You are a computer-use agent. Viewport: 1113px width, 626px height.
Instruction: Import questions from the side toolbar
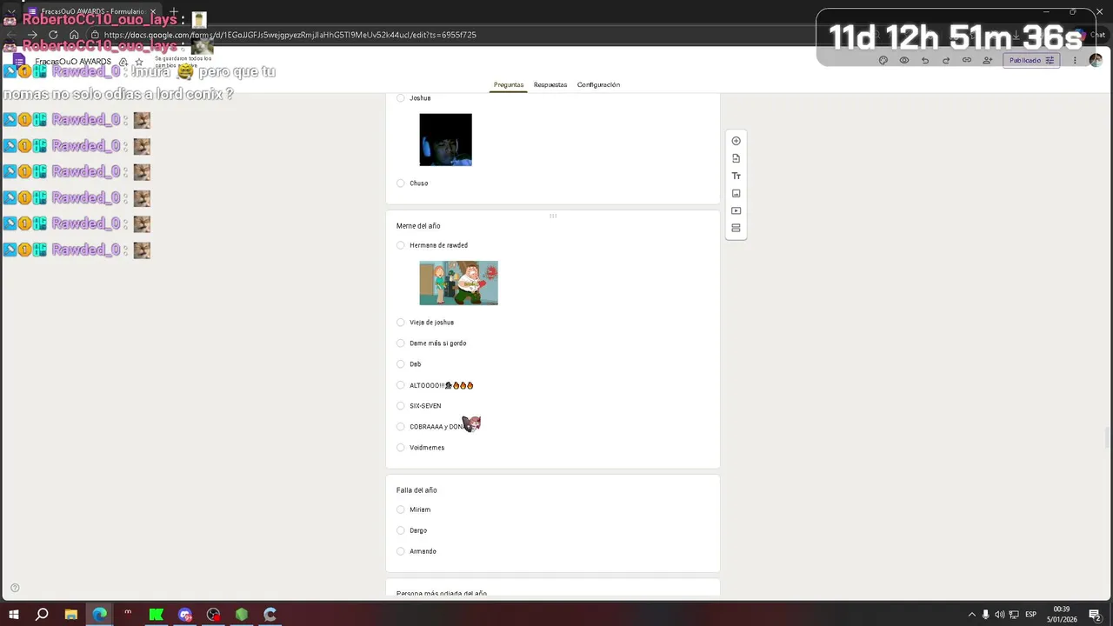point(736,158)
